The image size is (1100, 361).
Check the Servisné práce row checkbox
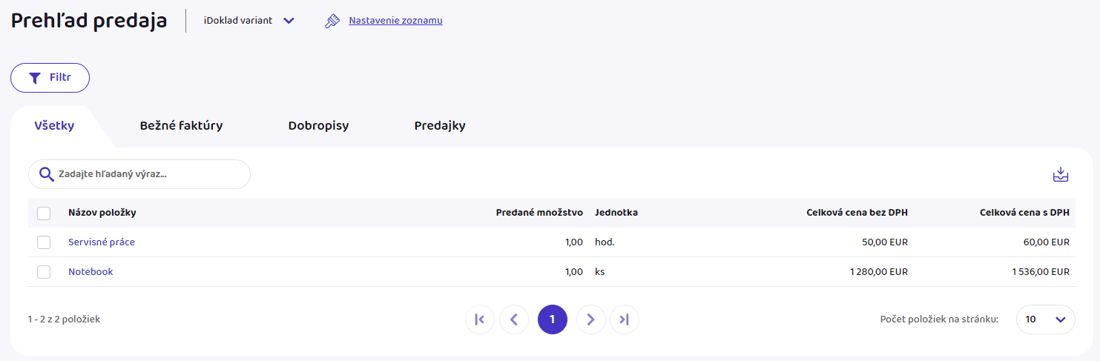[x=44, y=242]
